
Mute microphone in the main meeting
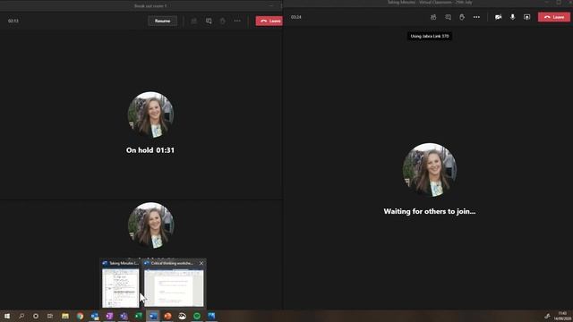[513, 17]
